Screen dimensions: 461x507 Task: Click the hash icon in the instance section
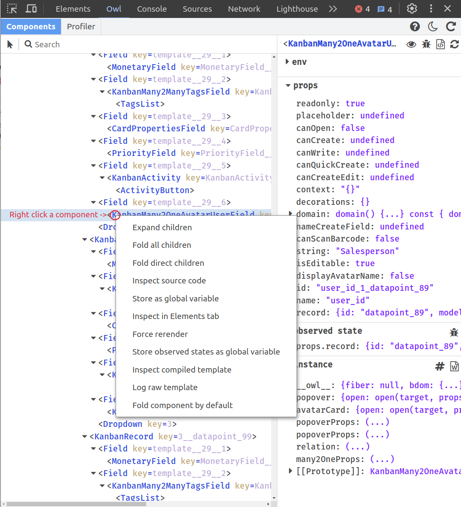coord(440,366)
